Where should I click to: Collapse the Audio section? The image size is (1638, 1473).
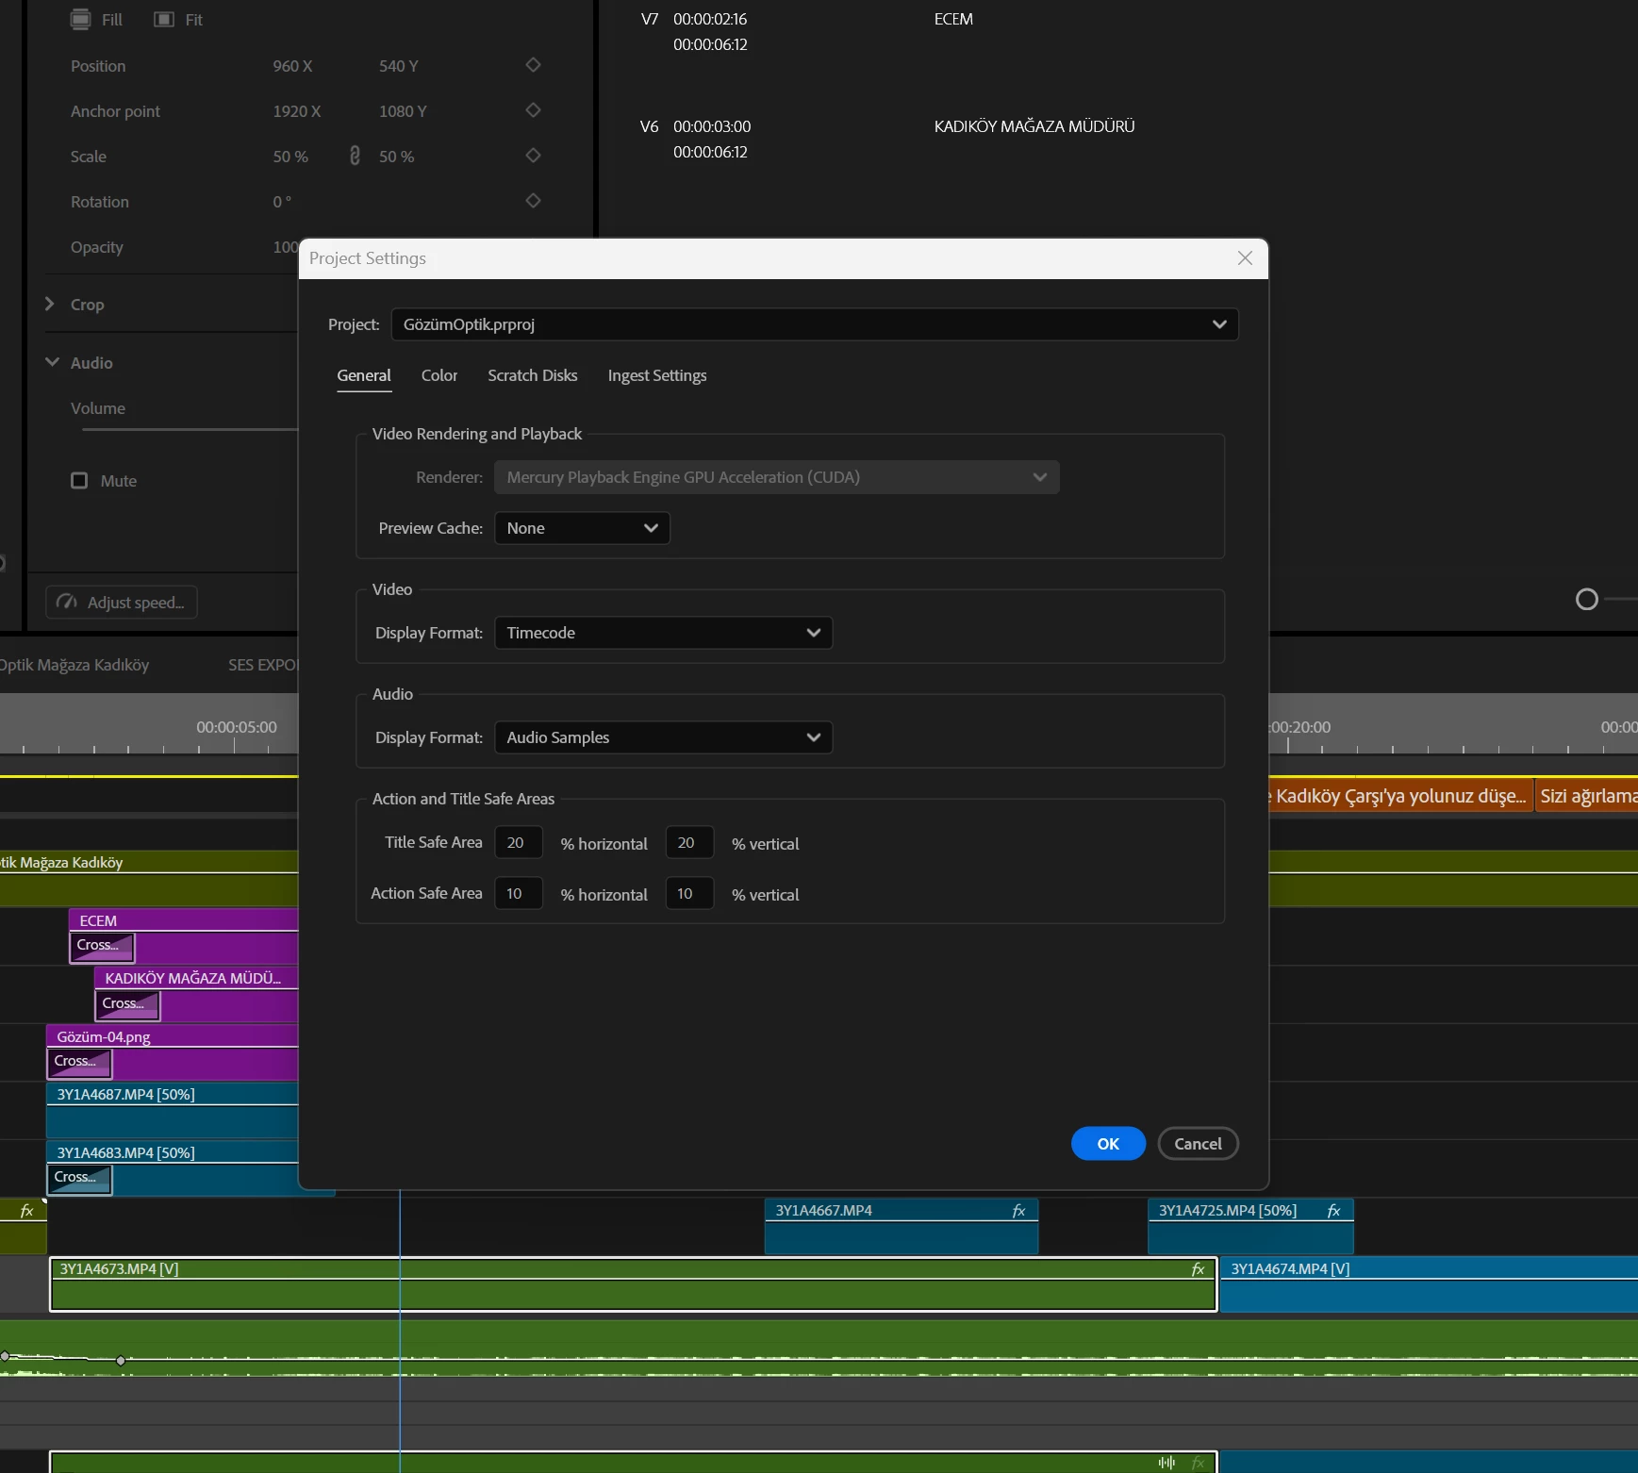(x=52, y=362)
